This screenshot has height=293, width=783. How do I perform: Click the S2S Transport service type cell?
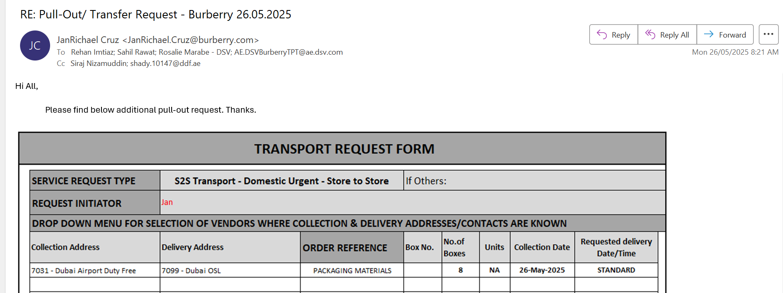click(x=282, y=181)
